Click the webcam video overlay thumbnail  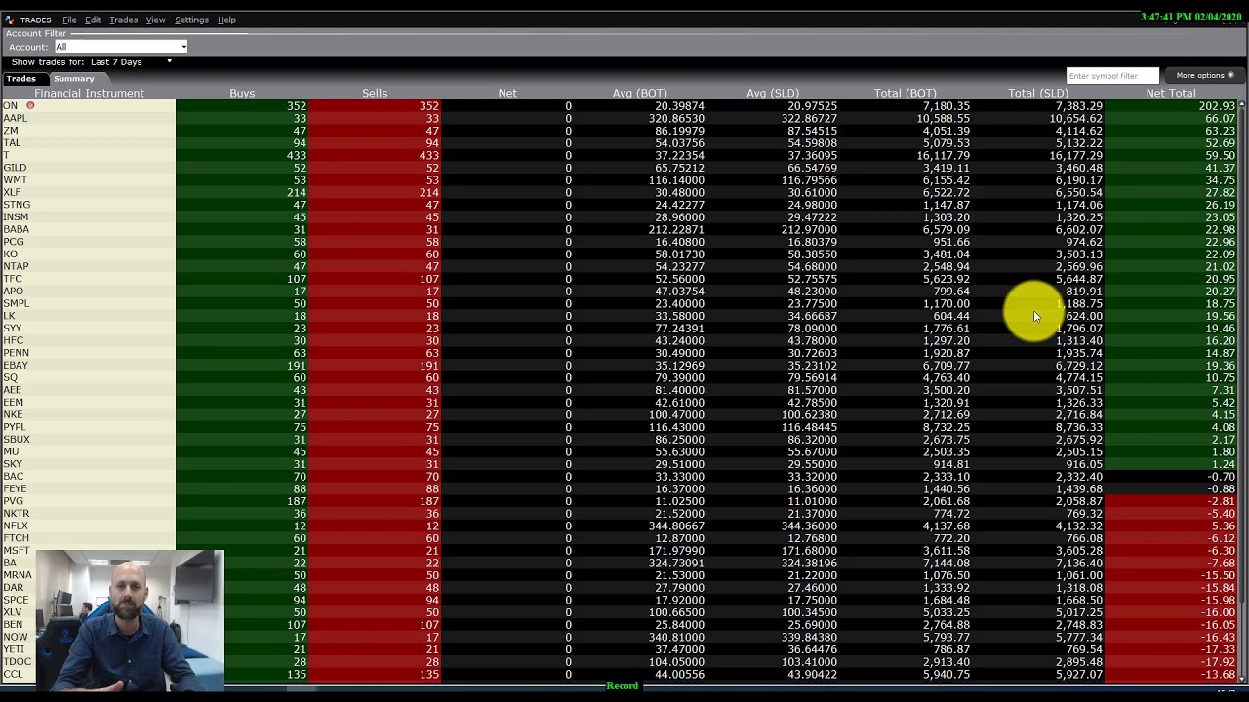pos(130,620)
